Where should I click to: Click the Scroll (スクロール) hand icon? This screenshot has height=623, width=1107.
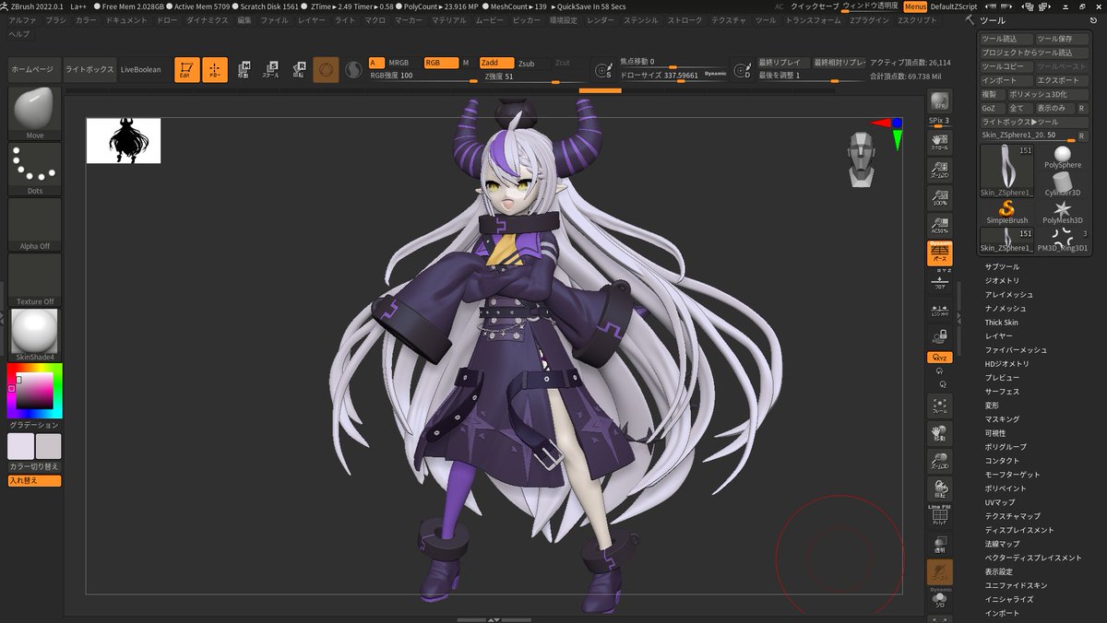(x=939, y=141)
